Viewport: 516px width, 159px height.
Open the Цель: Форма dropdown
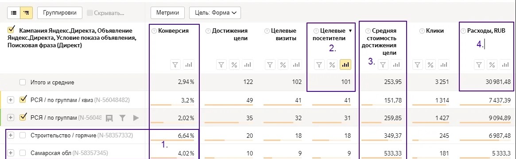pyautogui.click(x=215, y=13)
